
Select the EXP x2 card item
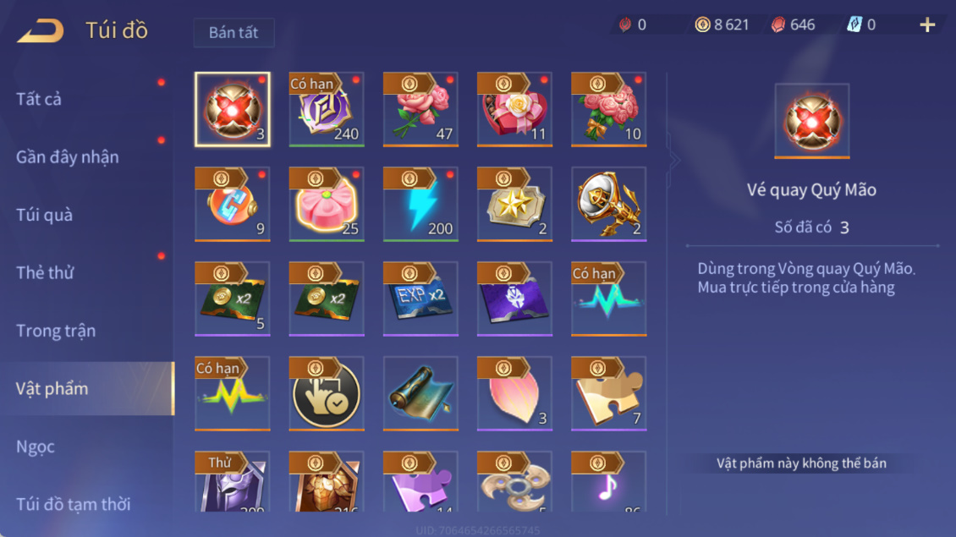pos(420,299)
